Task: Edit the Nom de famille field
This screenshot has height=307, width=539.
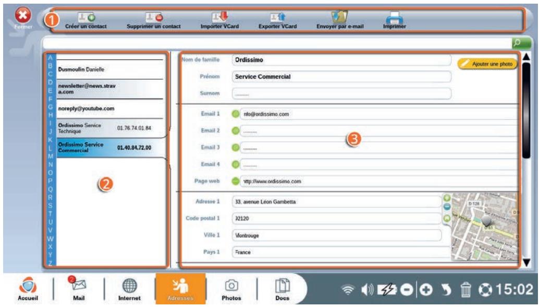Action: [341, 60]
